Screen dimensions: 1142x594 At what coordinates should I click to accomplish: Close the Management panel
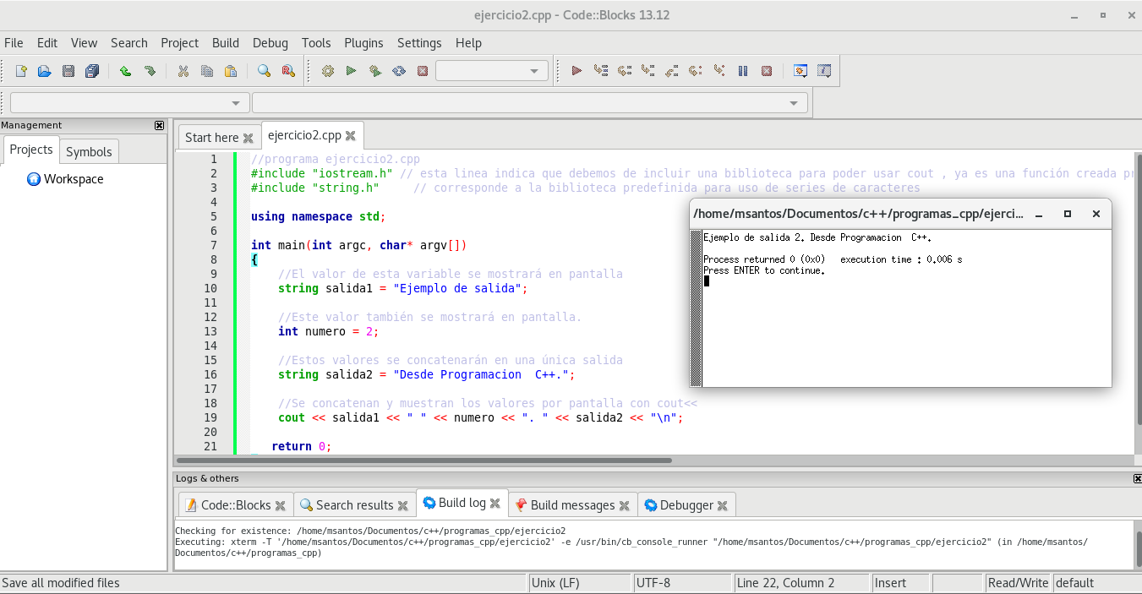(x=159, y=125)
